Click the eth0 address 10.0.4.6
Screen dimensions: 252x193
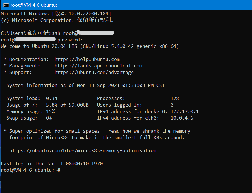(x=182, y=118)
